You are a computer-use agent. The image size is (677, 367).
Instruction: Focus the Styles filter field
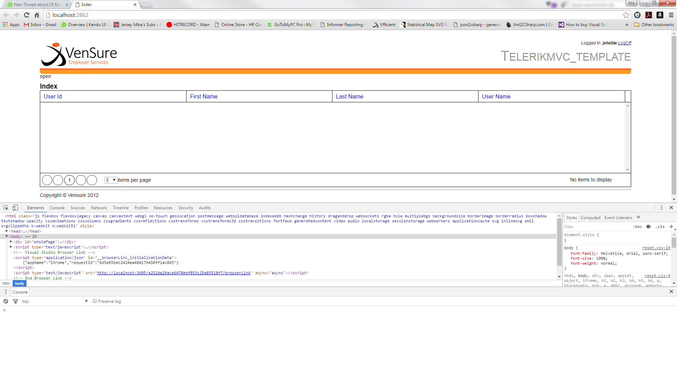[596, 227]
